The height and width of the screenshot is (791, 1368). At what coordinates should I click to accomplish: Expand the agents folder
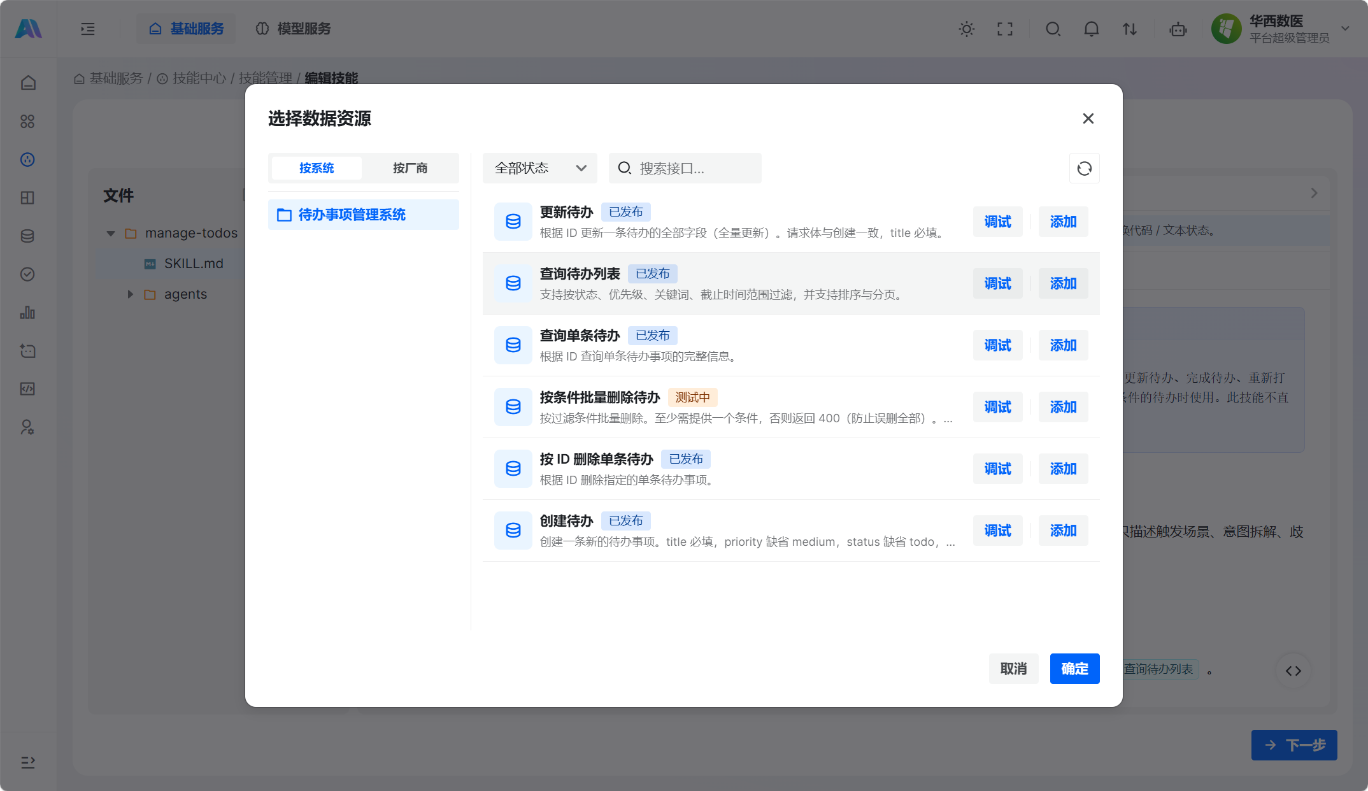coord(130,294)
